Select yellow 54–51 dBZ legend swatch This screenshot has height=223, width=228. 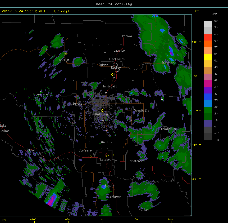tap(208, 57)
